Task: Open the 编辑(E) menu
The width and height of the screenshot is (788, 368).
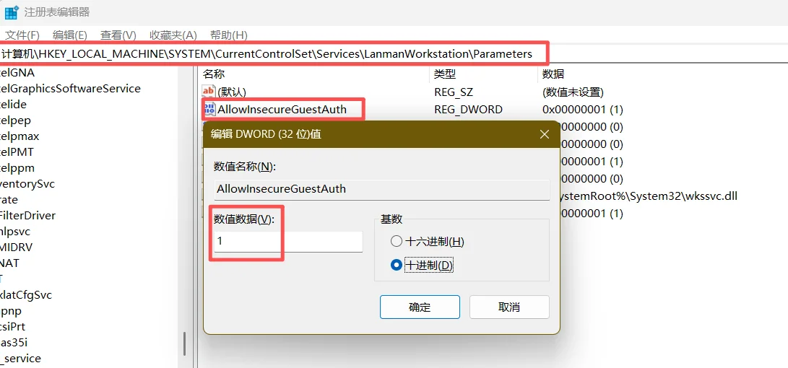Action: pos(70,35)
